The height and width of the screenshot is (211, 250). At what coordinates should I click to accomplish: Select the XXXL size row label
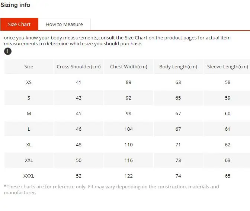pyautogui.click(x=29, y=176)
